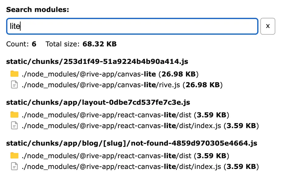Select the file icon of dist/index.js under layout chunk

(14, 125)
